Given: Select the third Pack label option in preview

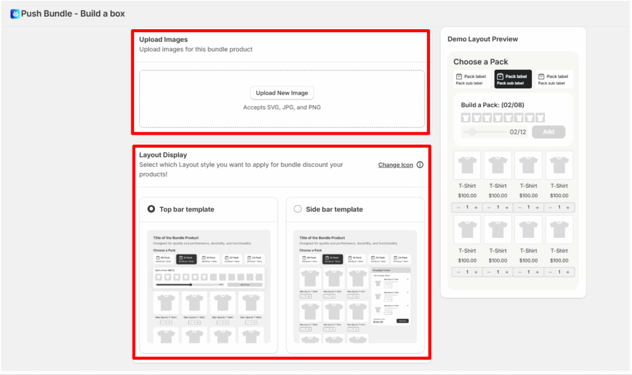Looking at the screenshot, I should 553,79.
